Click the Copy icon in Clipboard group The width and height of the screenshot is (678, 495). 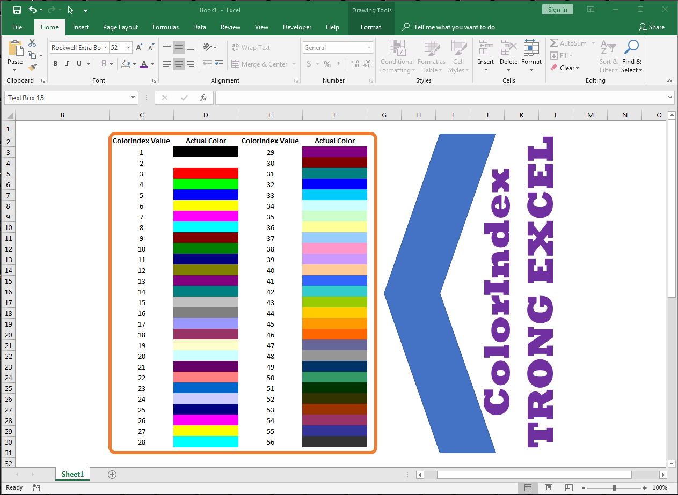tap(32, 55)
